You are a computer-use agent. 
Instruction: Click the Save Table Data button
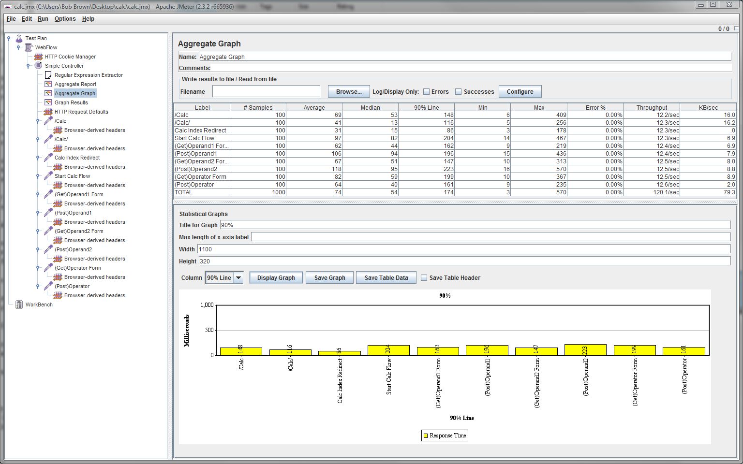pyautogui.click(x=386, y=278)
